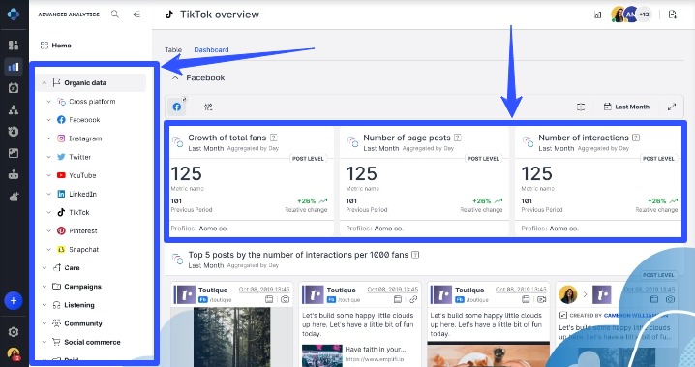The image size is (695, 367).
Task: Click Number of page posts widget title
Action: pyautogui.click(x=407, y=138)
